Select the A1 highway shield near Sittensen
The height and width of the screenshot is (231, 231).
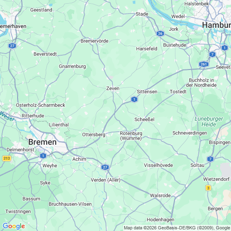tap(134, 99)
